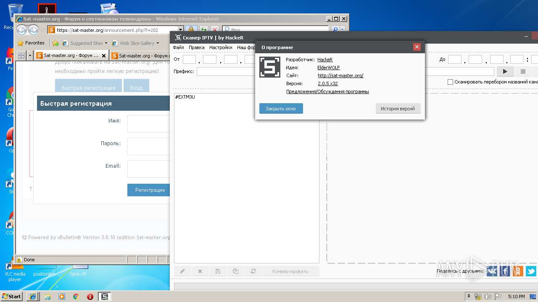
Task: Visit the http://sat-master.org/ site link
Action: click(x=340, y=75)
